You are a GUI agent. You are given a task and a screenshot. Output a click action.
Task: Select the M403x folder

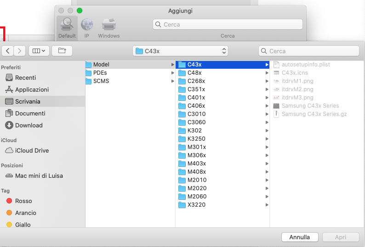(222, 164)
